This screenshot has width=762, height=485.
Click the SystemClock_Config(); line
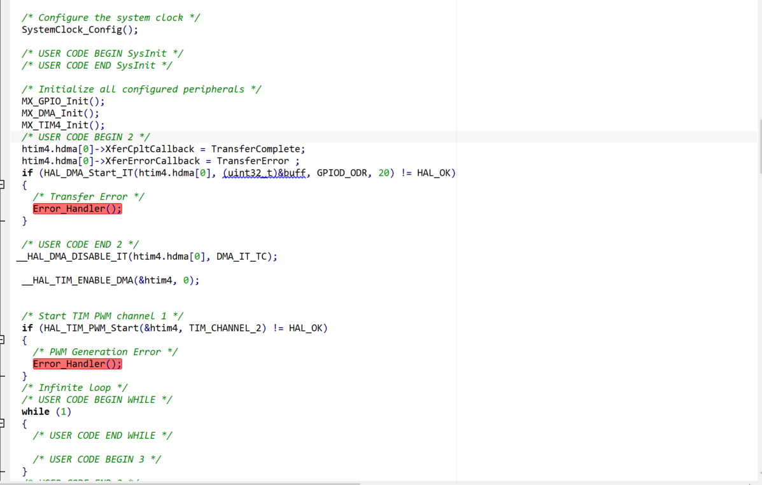tap(80, 30)
